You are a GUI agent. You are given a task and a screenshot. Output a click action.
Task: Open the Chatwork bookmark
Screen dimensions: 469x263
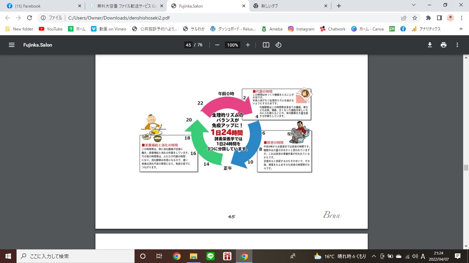pyautogui.click(x=333, y=29)
